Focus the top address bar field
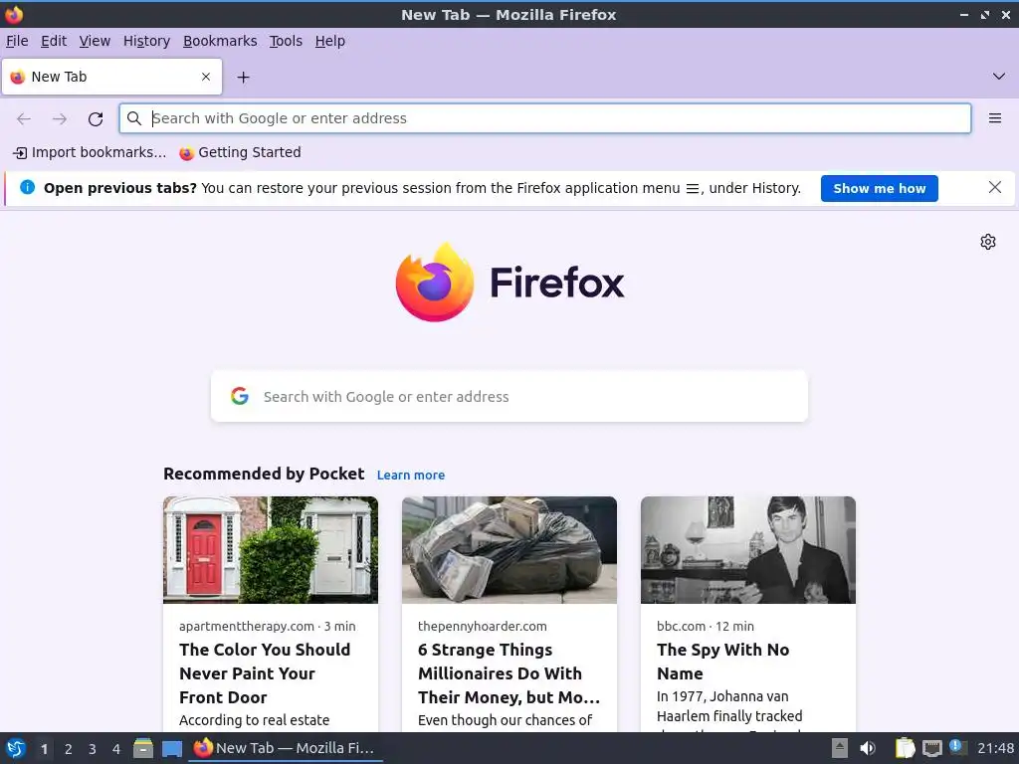This screenshot has width=1019, height=764. coord(544,118)
